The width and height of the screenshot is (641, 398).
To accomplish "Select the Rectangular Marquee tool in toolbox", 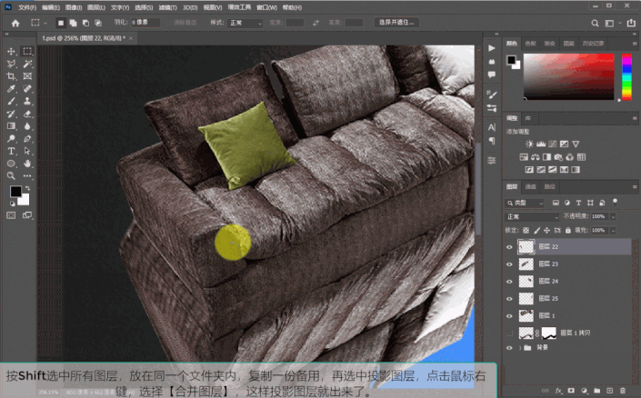I will [27, 51].
